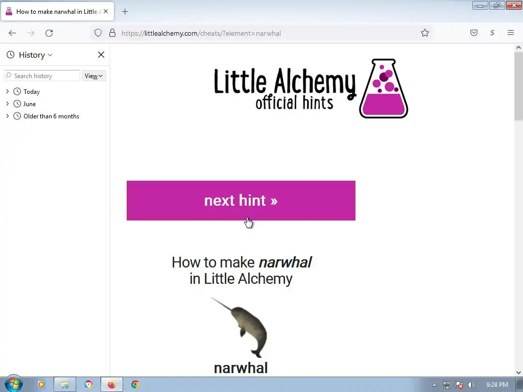Bookmark this page with the star icon
523x392 pixels.
[424, 33]
